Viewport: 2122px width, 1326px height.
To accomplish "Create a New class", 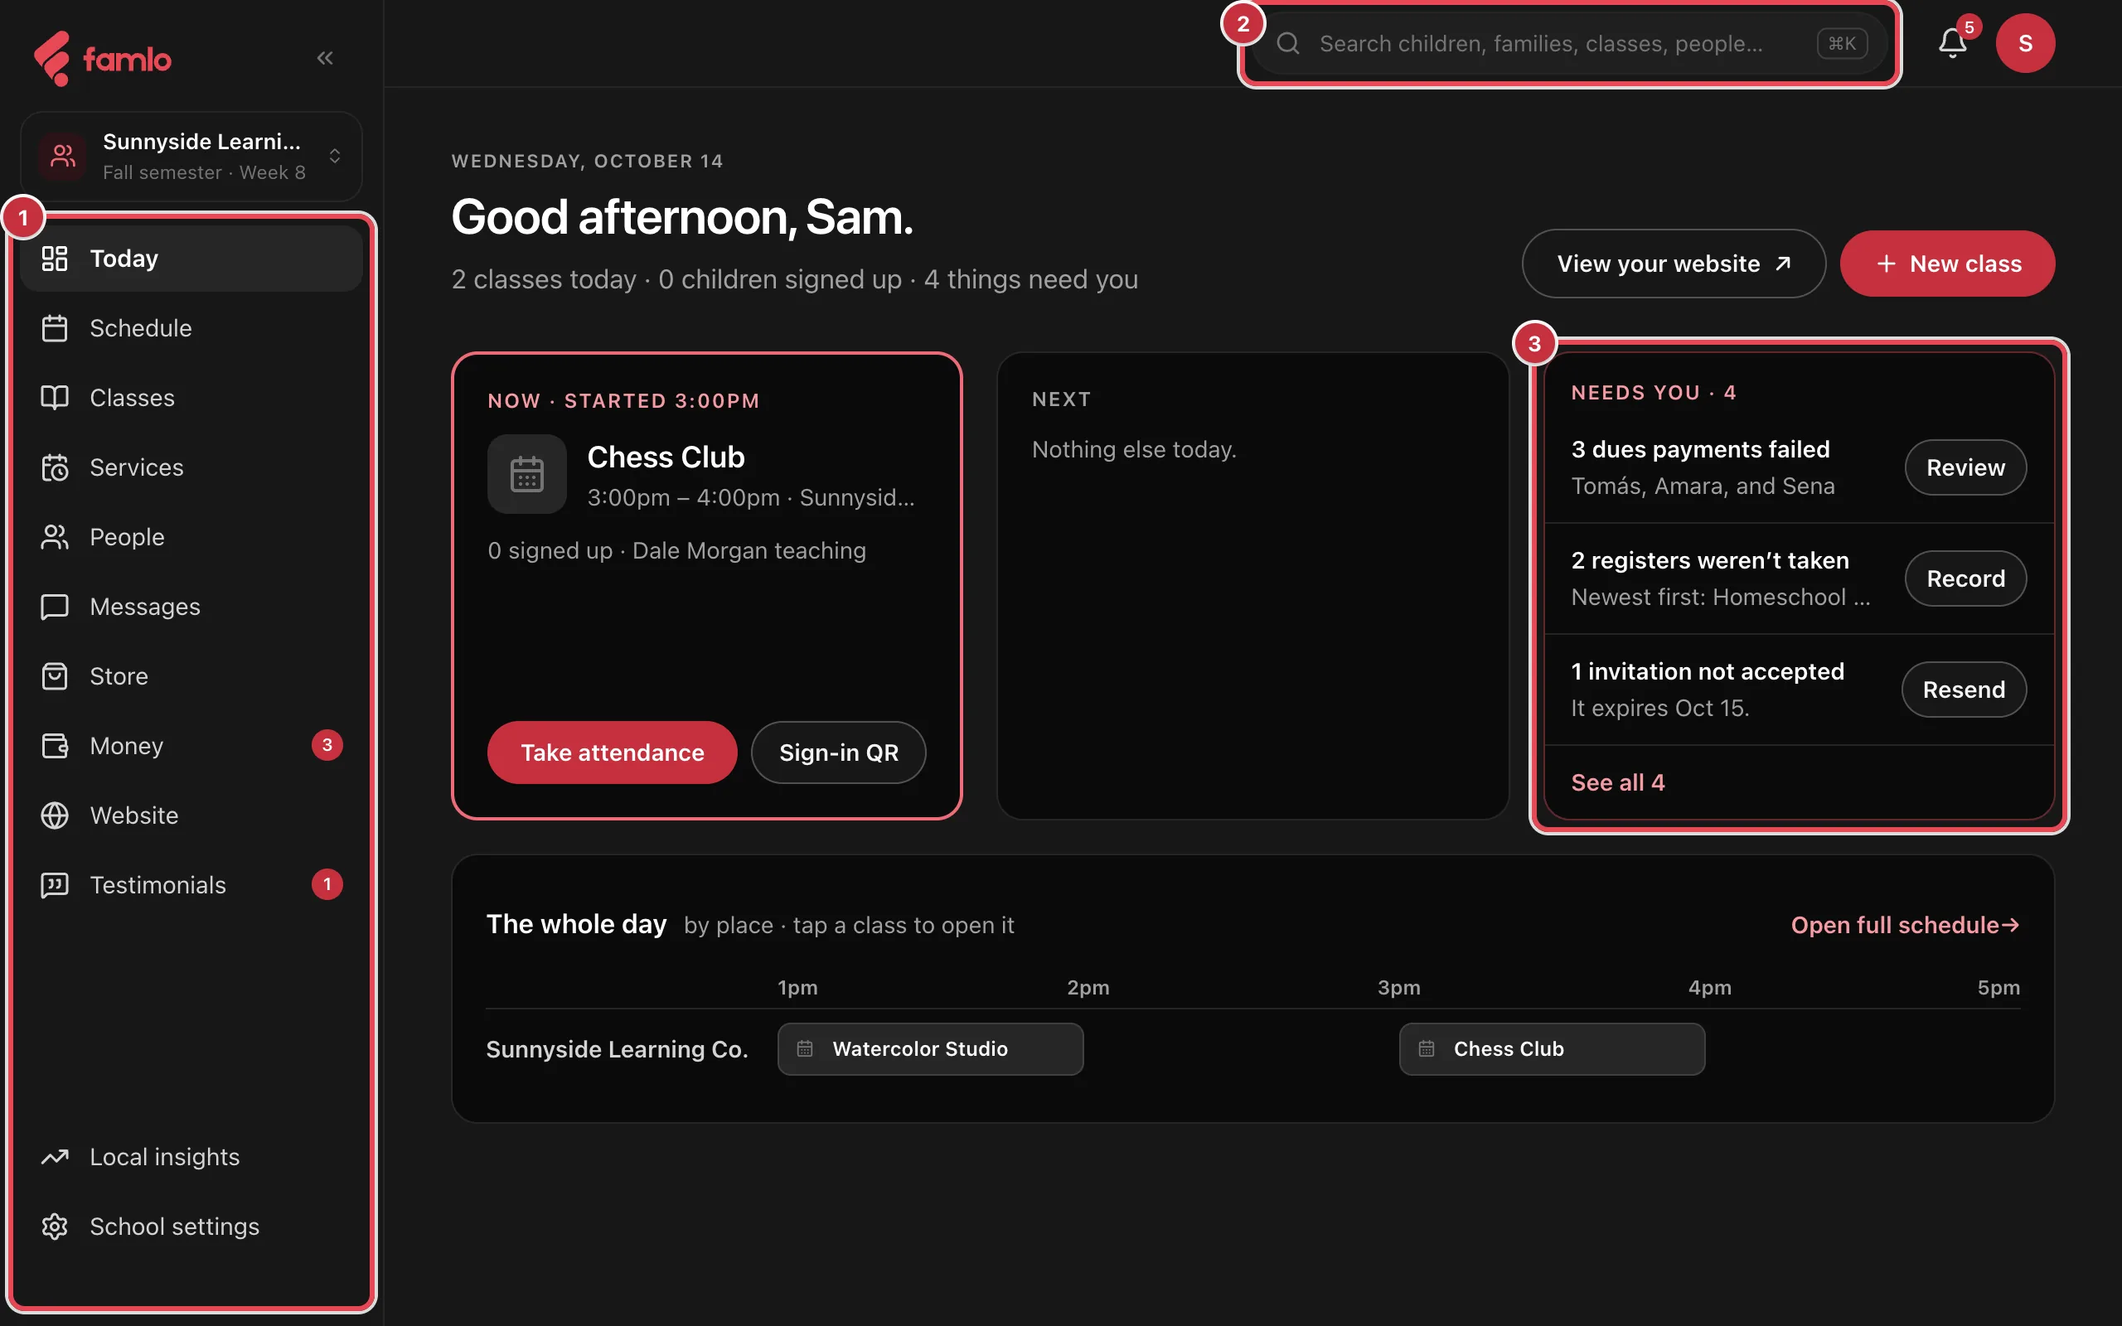I will [1946, 264].
